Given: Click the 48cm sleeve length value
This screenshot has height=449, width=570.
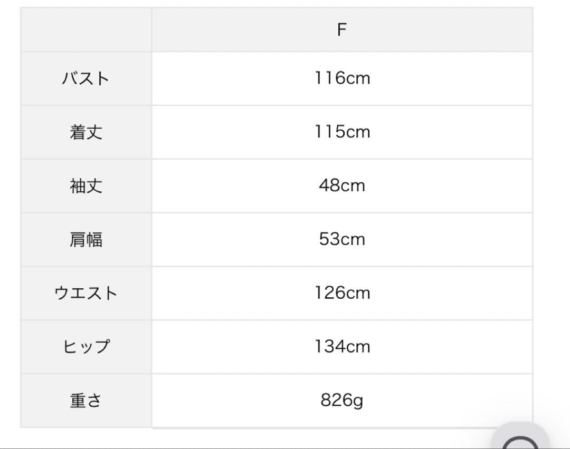Looking at the screenshot, I should 342,186.
